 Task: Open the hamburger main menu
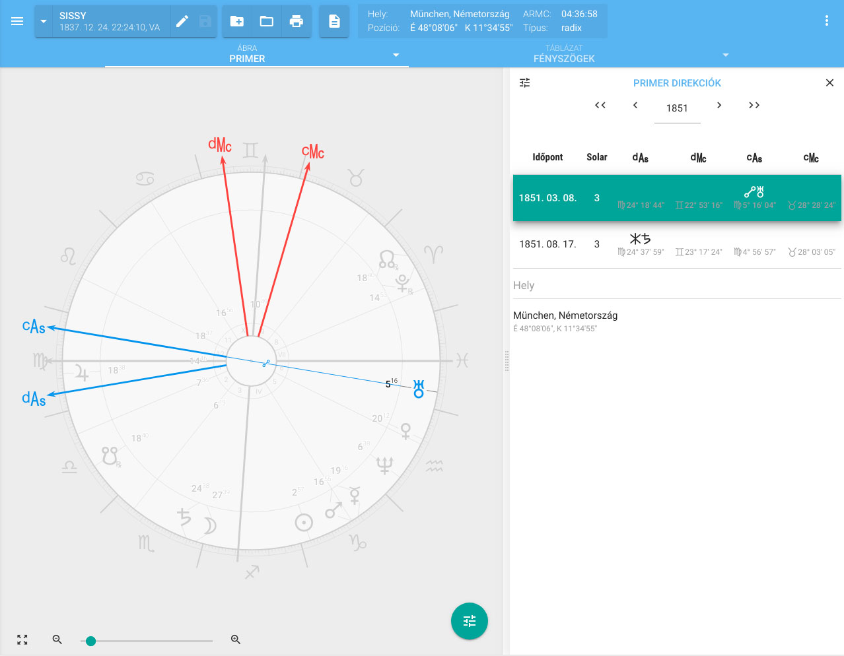(x=17, y=21)
